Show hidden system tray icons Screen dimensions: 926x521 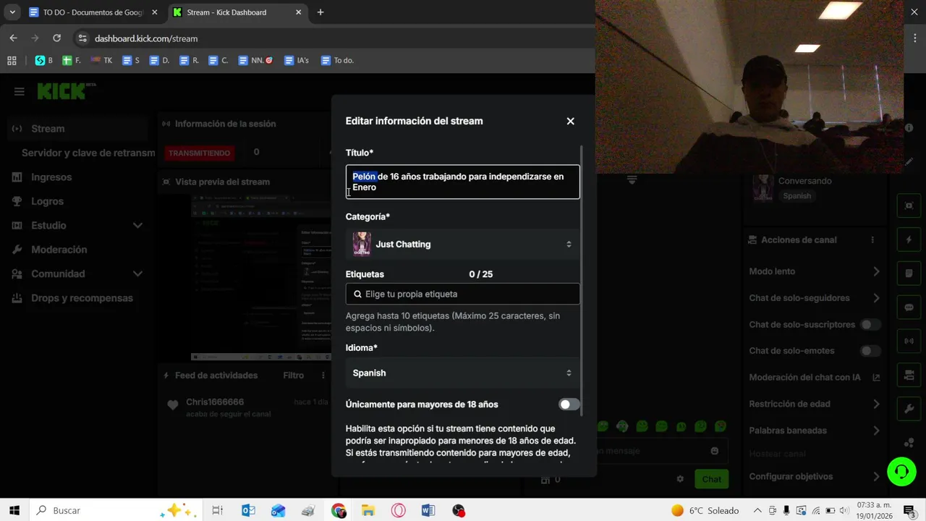click(756, 511)
